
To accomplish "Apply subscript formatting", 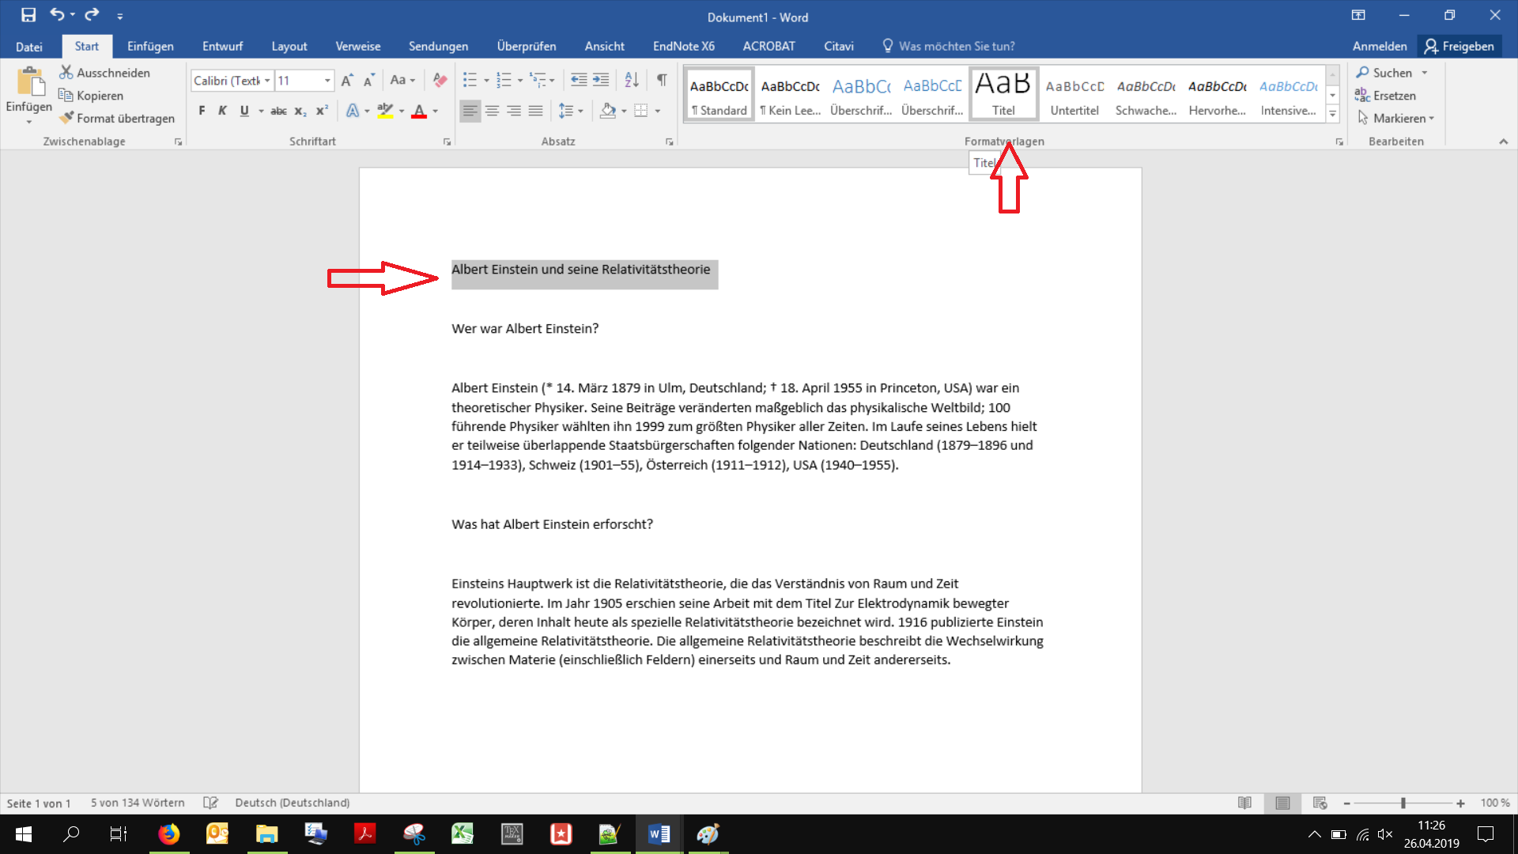I will pos(300,111).
